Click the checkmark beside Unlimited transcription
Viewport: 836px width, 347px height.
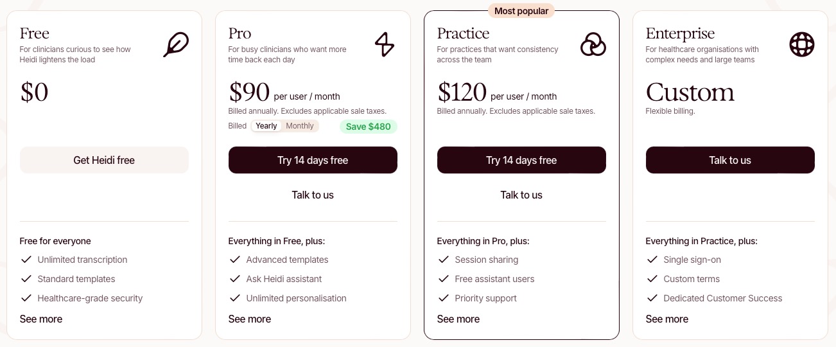[26, 260]
